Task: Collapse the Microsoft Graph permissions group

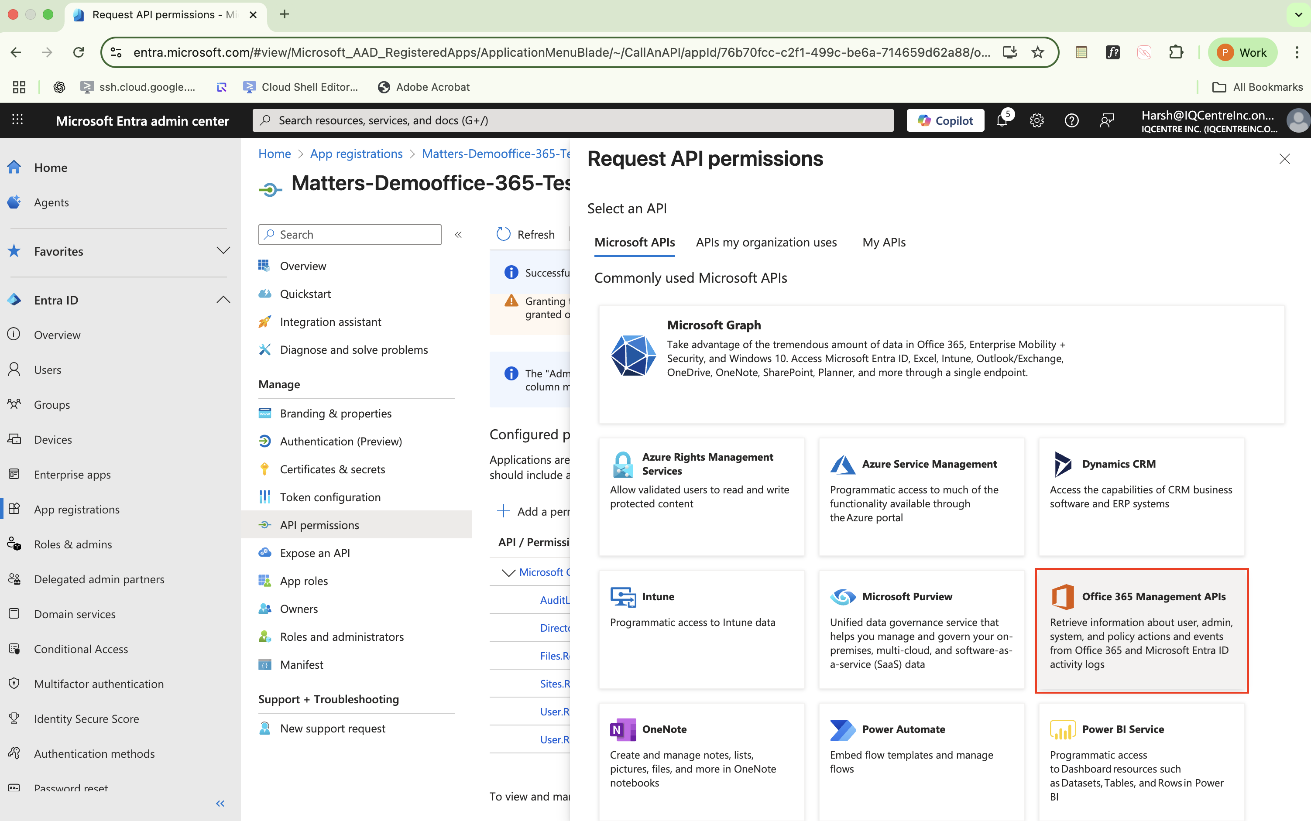Action: click(x=508, y=572)
